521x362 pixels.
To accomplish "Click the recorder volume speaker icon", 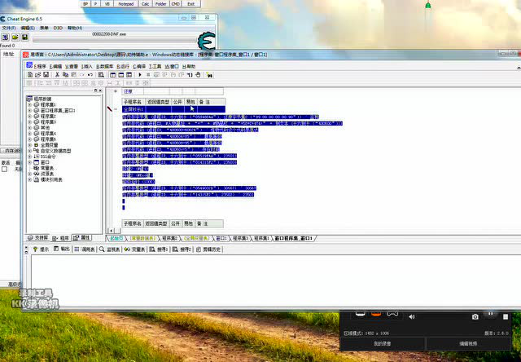I will pos(412,316).
